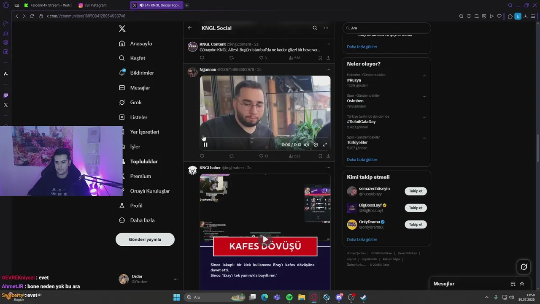This screenshot has width=540, height=304.
Task: Follow semazenhüseyin with Takip et
Action: 416,191
